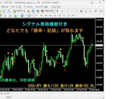Expand the templates dropdown arrow
Screen dimensions: 120x99
pos(32,16)
